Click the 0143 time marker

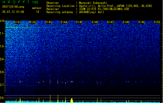(x=48, y=22)
